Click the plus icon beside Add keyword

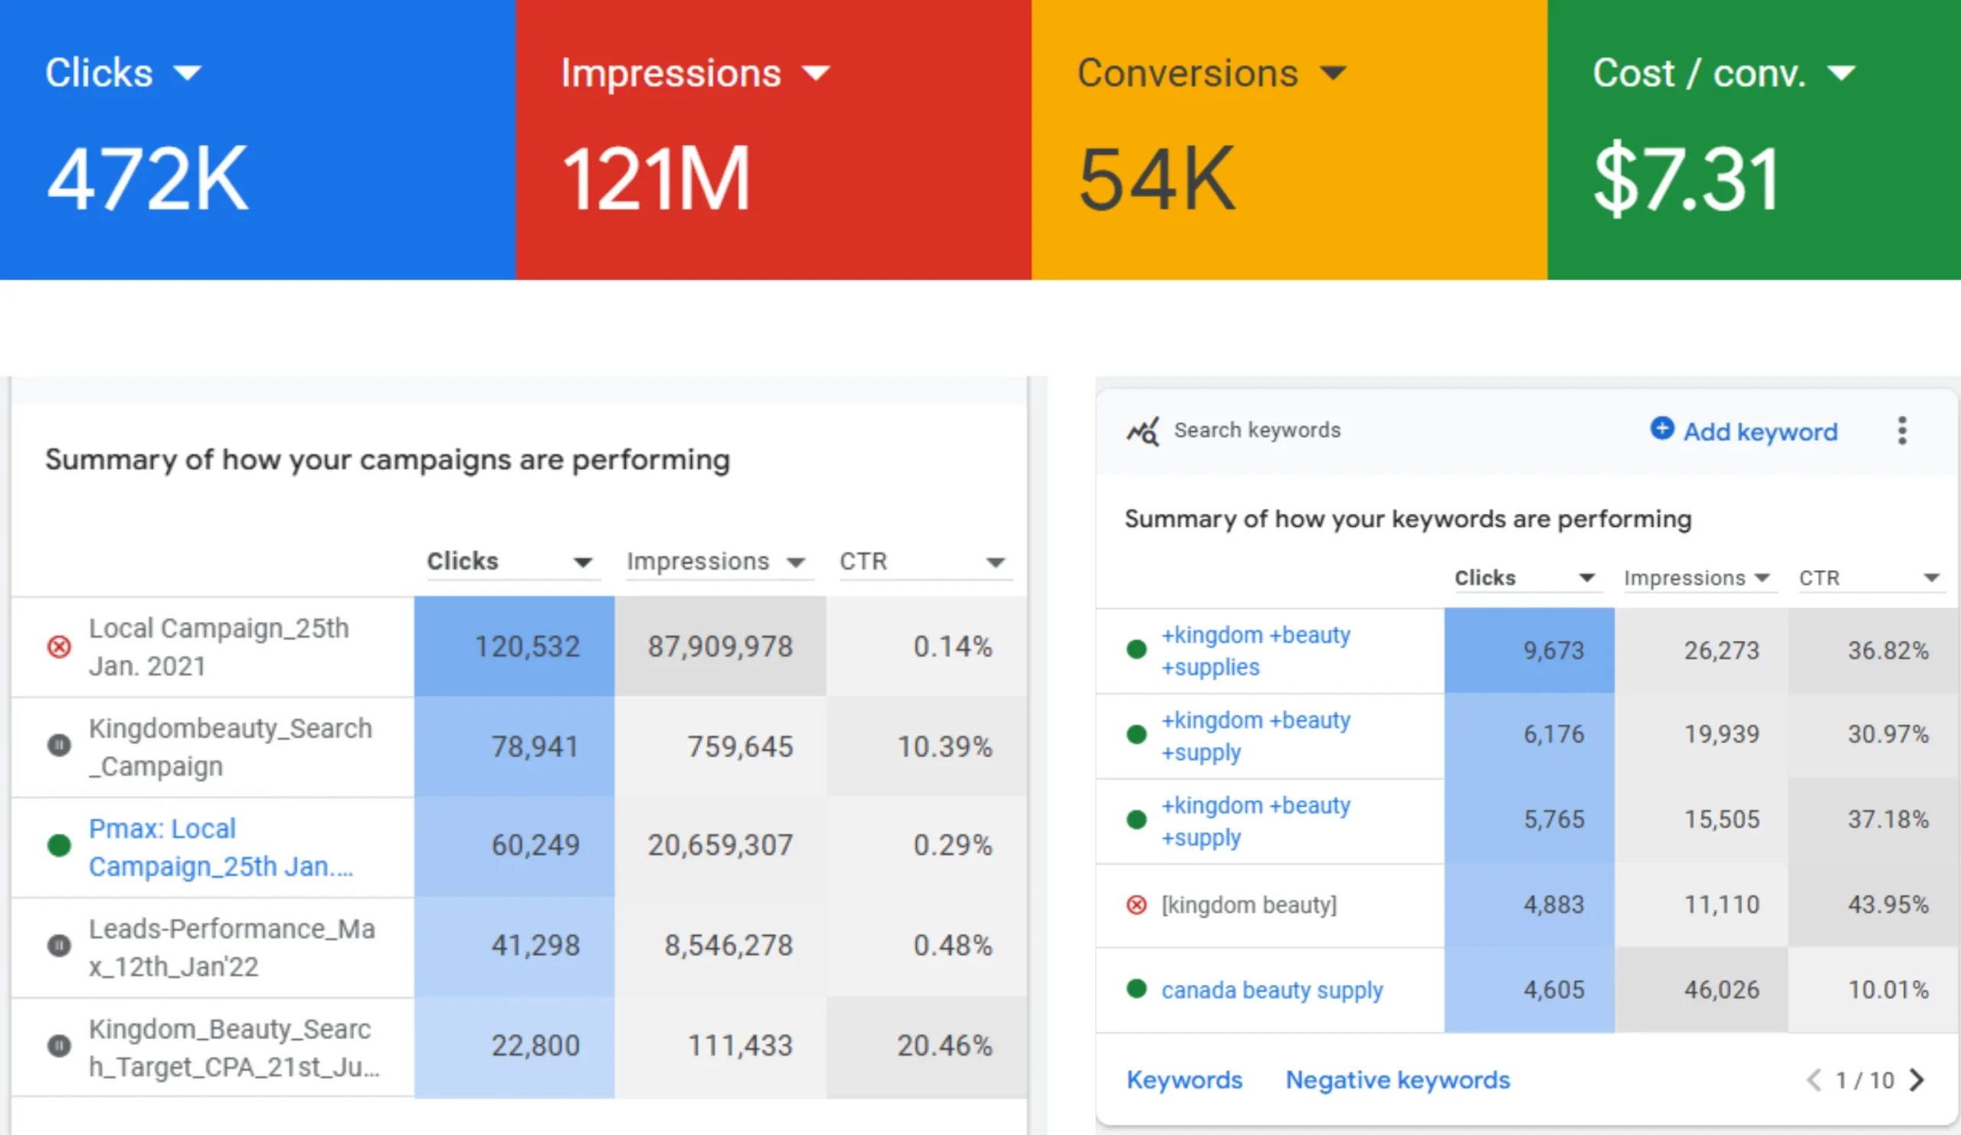1661,428
